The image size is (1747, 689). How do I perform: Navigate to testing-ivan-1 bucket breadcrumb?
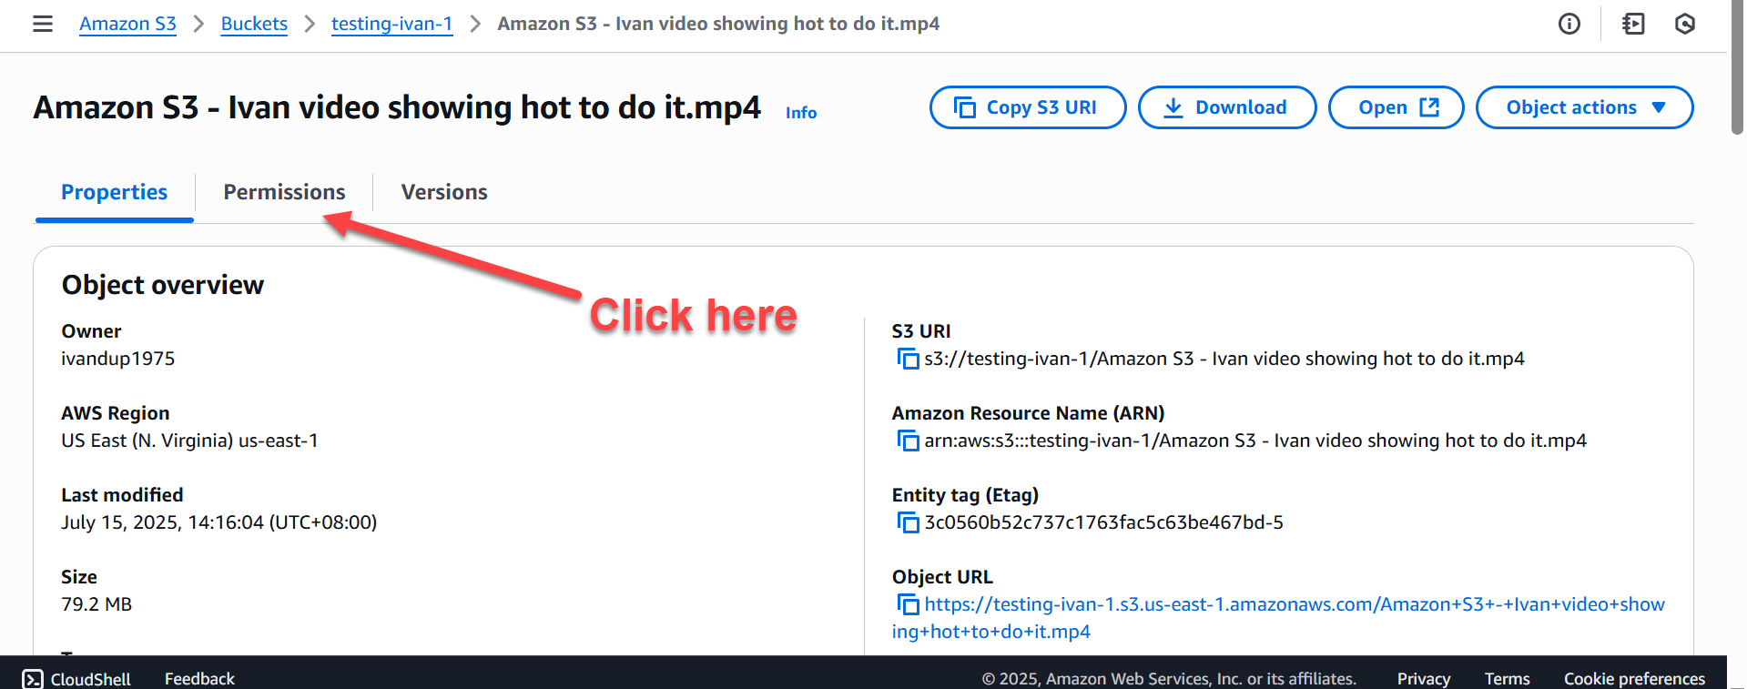(391, 24)
